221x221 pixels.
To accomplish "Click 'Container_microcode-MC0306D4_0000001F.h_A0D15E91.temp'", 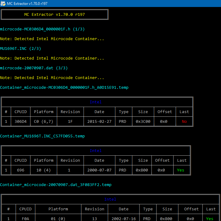I will (x=64, y=88).
